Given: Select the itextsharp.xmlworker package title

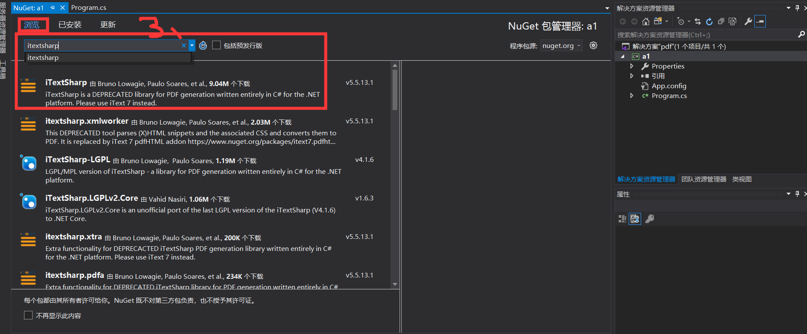Looking at the screenshot, I should [x=87, y=121].
